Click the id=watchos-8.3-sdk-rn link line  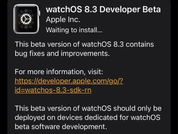click(53, 90)
